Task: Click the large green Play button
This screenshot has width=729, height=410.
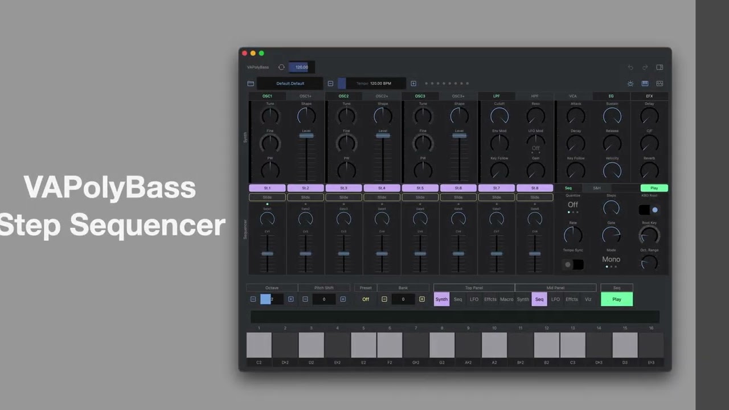Action: [x=617, y=299]
